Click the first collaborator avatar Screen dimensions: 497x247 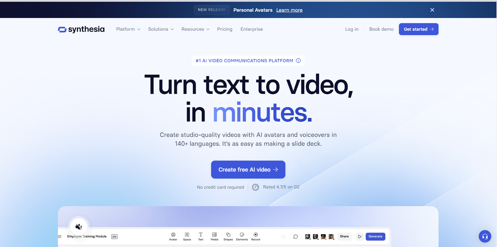[308, 237]
